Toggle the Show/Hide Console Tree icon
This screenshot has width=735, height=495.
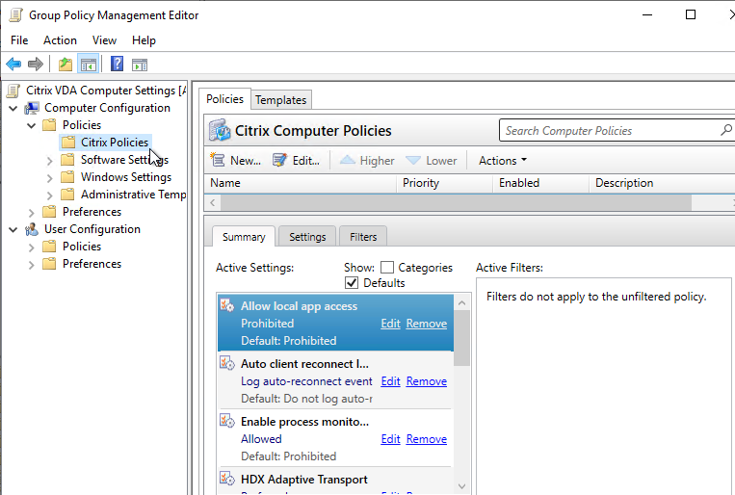88,65
